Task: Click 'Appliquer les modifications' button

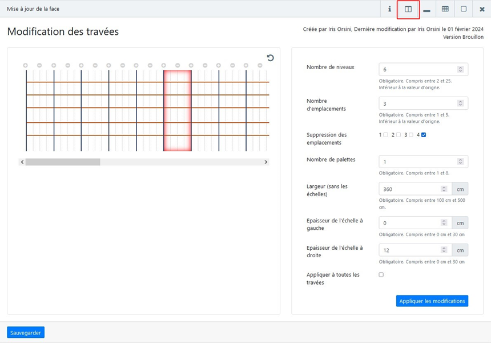Action: tap(432, 301)
